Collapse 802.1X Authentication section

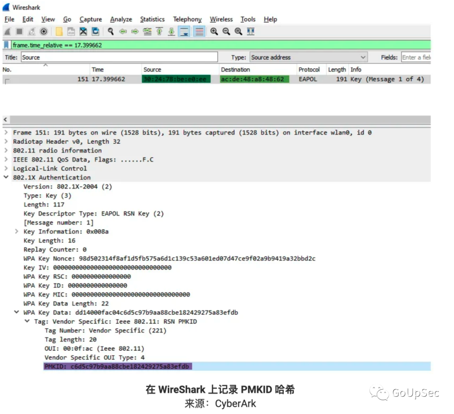[x=6, y=177]
